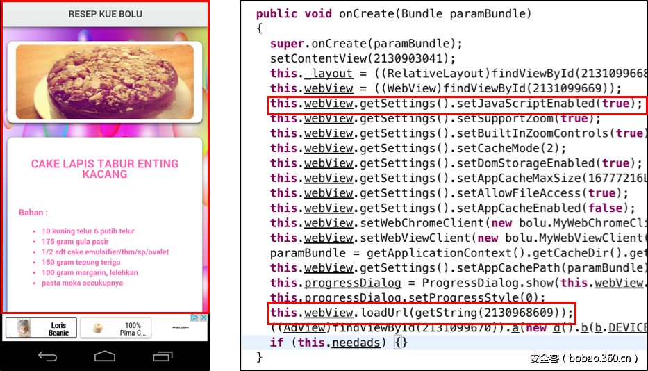Viewport: 648px width, 371px height.
Task: Click the AdChoices triangle icon
Action: (195, 318)
